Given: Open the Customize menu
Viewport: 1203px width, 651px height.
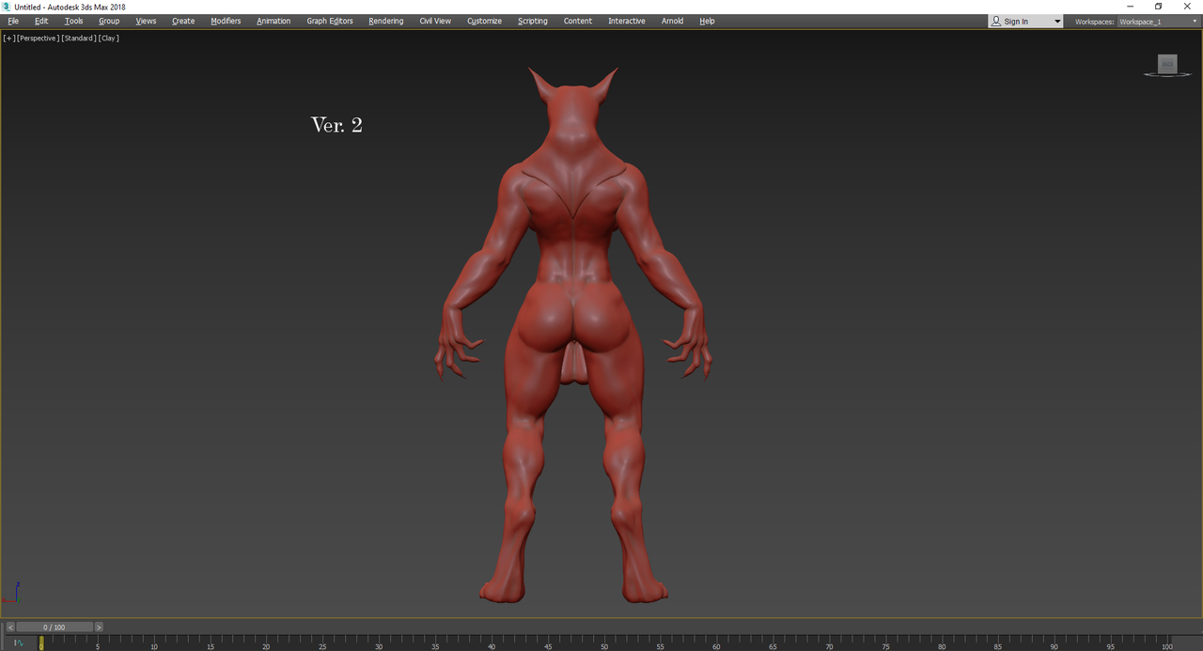Looking at the screenshot, I should click(x=484, y=21).
